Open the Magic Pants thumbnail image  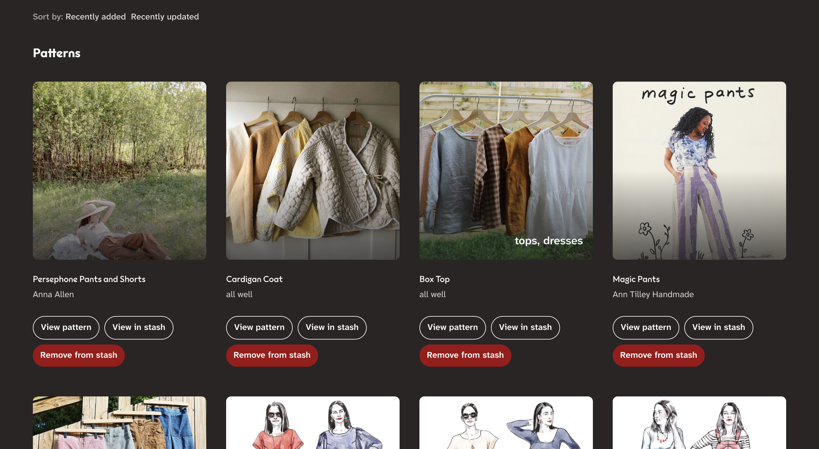pyautogui.click(x=699, y=170)
